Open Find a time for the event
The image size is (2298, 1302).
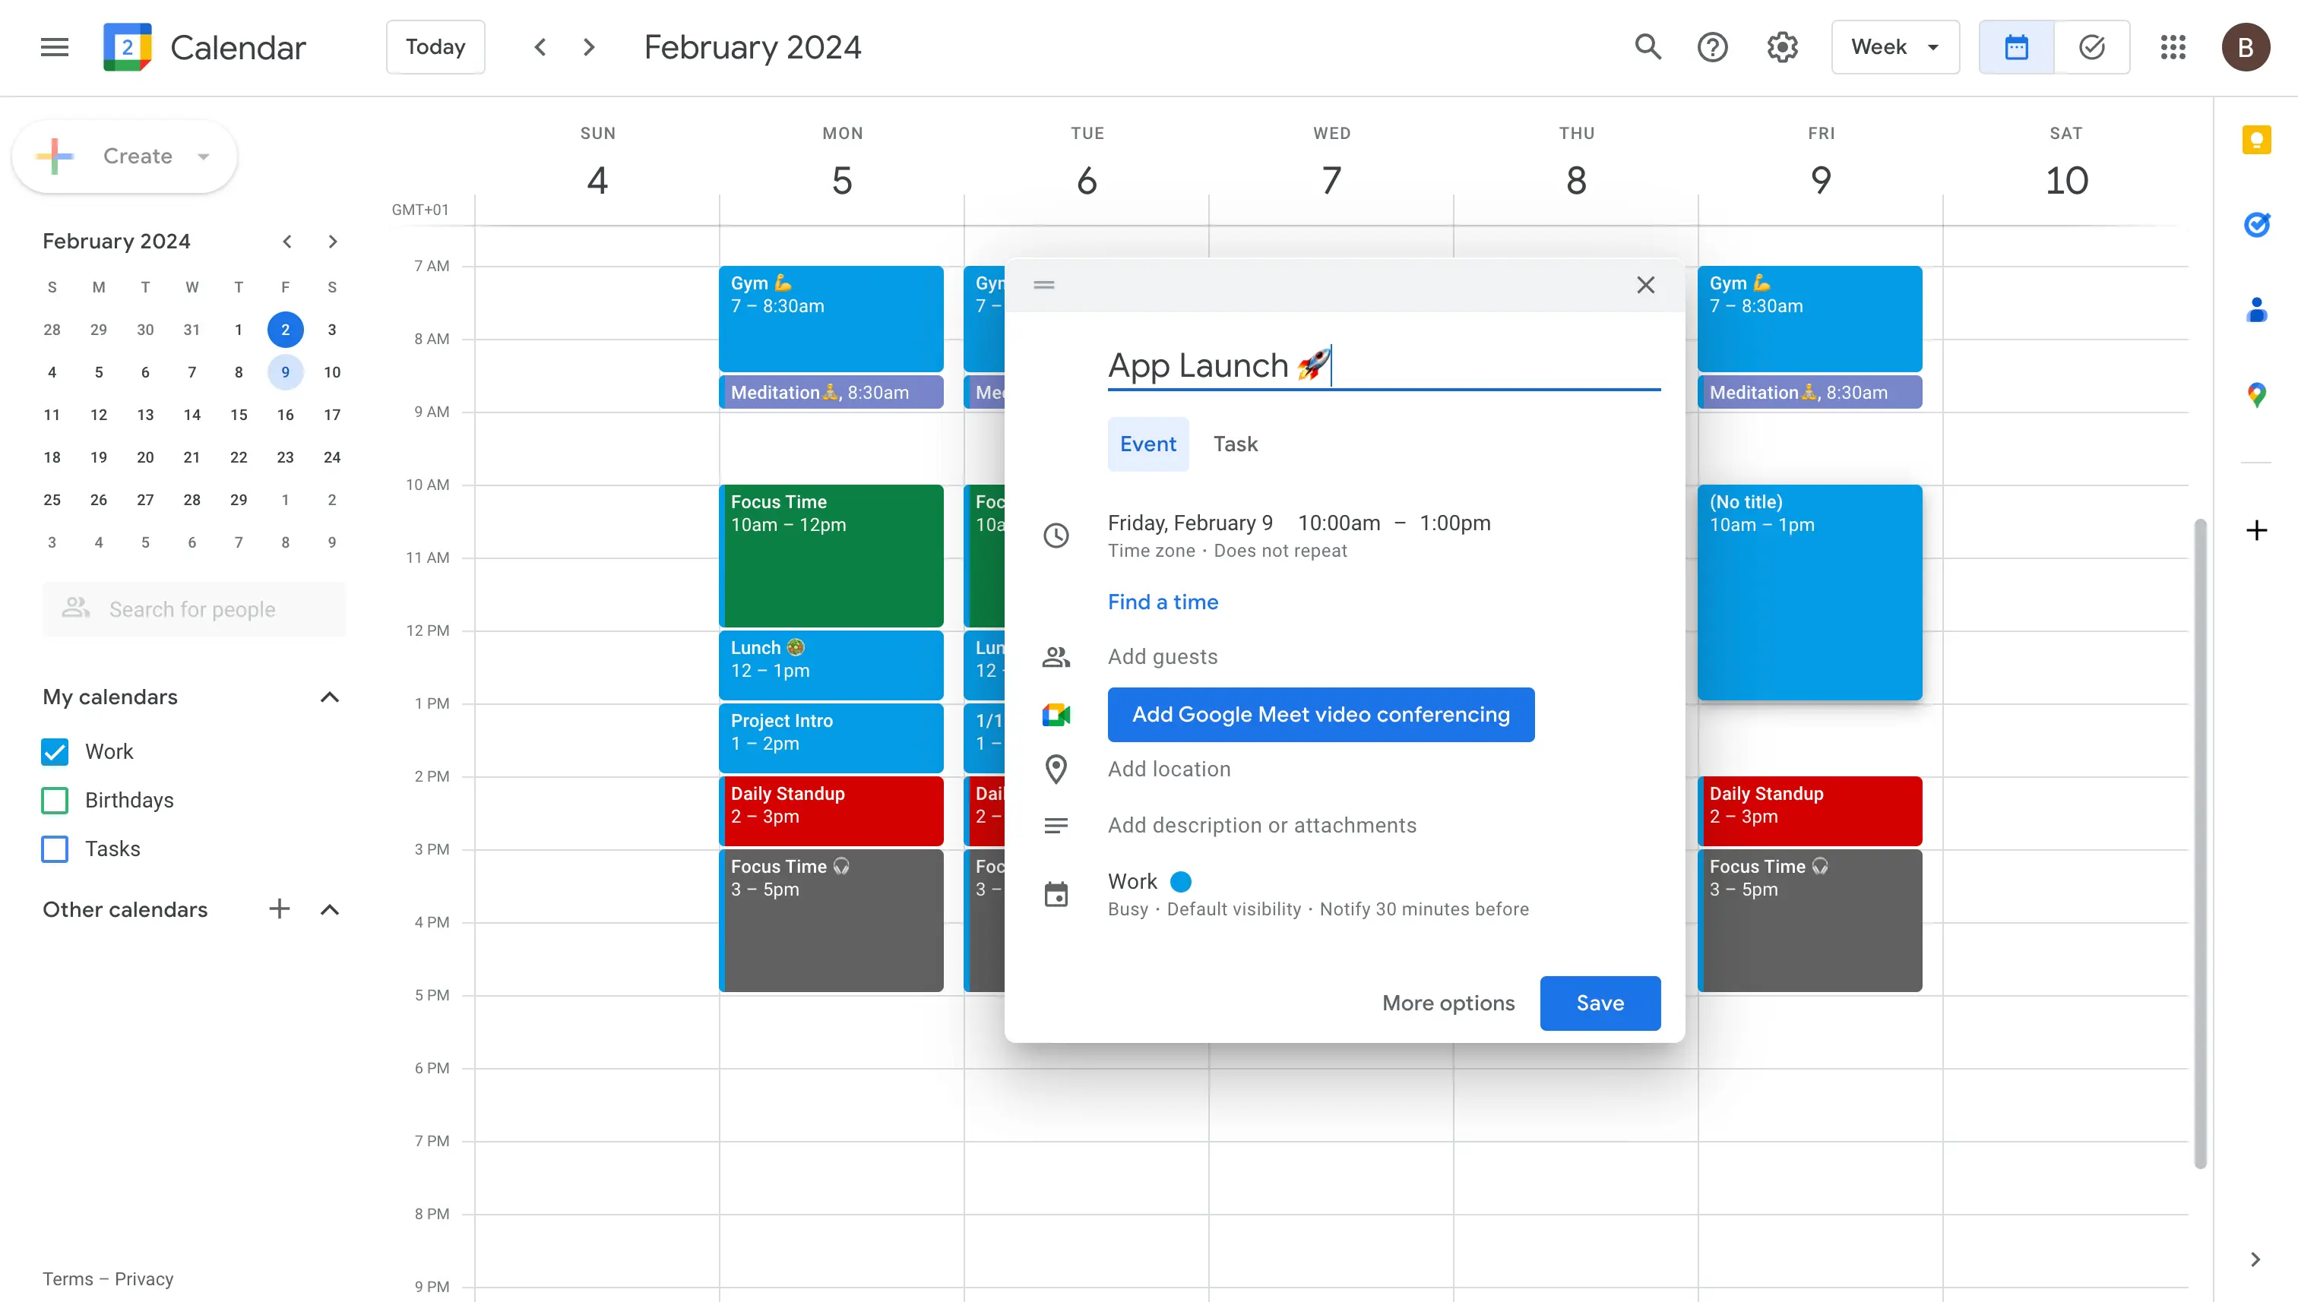[1163, 602]
